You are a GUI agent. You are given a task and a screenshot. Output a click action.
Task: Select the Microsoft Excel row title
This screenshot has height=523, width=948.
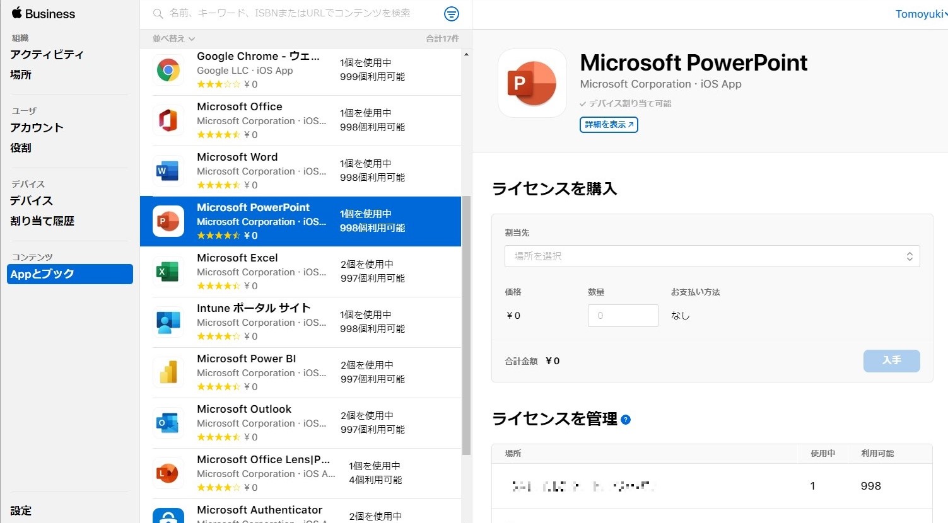pyautogui.click(x=237, y=258)
